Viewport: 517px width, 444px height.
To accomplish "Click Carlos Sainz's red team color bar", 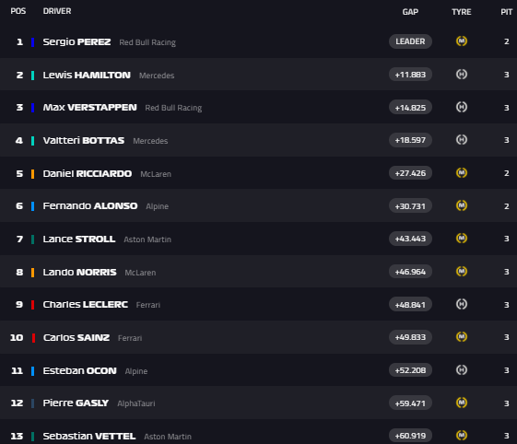I will coord(33,338).
